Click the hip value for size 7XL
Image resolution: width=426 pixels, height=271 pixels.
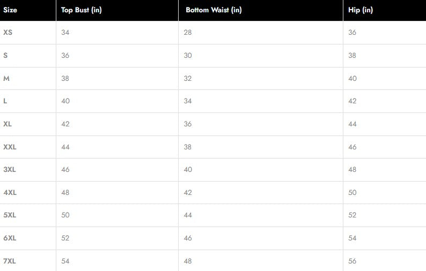pos(352,261)
